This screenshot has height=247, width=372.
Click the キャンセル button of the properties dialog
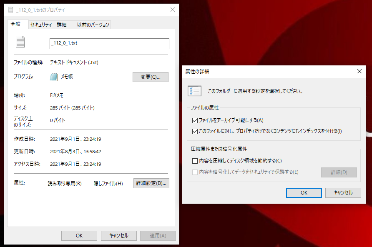click(x=118, y=235)
